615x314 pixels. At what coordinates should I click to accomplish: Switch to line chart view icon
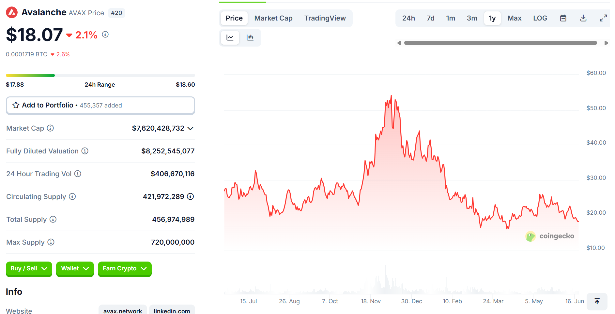pyautogui.click(x=230, y=37)
